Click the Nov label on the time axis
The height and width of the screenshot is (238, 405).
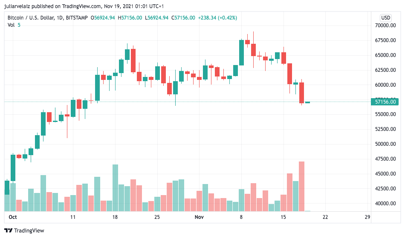click(199, 217)
